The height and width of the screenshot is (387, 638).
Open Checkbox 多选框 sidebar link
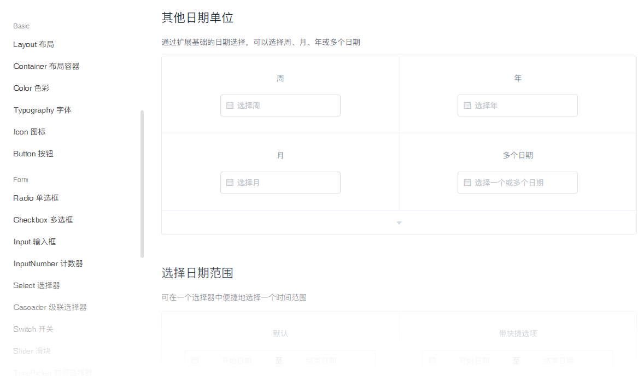pos(43,220)
